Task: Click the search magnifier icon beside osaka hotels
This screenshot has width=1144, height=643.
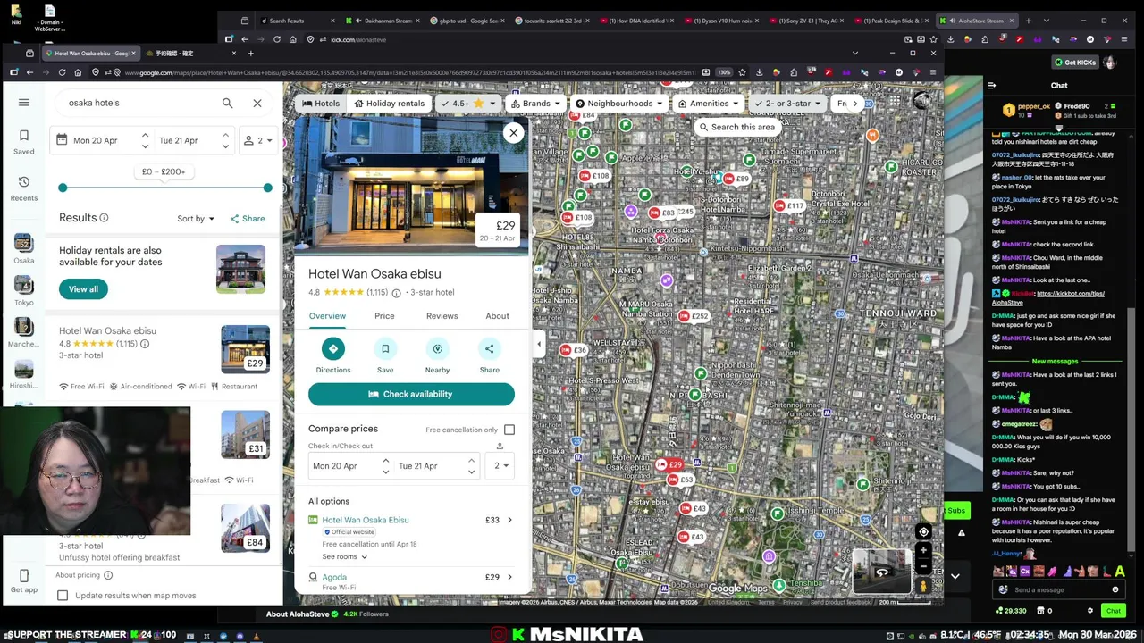Action: (227, 103)
